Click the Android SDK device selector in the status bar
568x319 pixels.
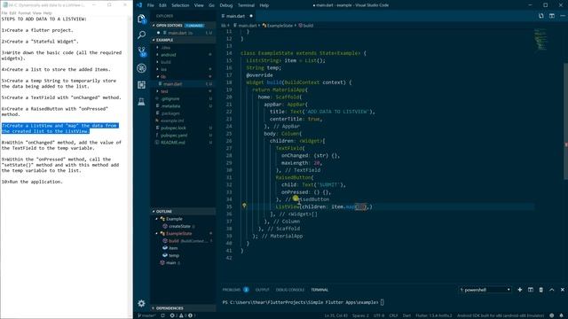click(501, 315)
